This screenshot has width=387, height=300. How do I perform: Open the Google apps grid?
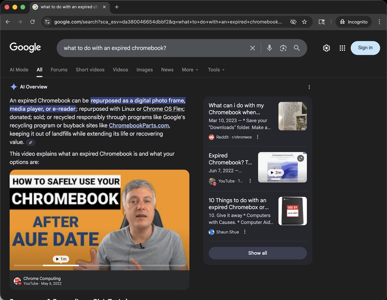pos(342,48)
